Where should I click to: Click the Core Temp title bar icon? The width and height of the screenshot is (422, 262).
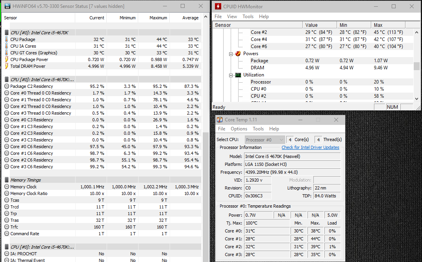[x=220, y=119]
